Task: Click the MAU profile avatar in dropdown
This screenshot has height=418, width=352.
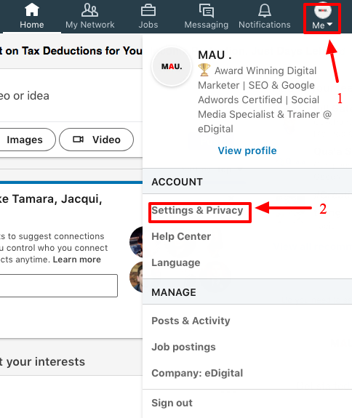Action: [172, 66]
